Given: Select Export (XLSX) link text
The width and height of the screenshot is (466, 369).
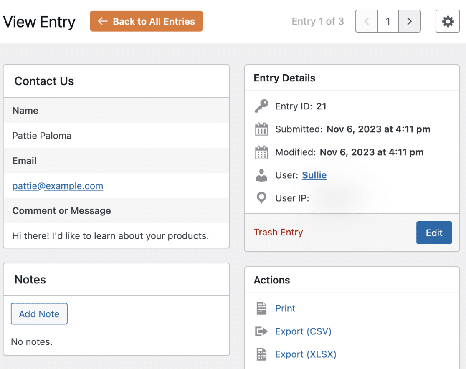Looking at the screenshot, I should (x=306, y=354).
